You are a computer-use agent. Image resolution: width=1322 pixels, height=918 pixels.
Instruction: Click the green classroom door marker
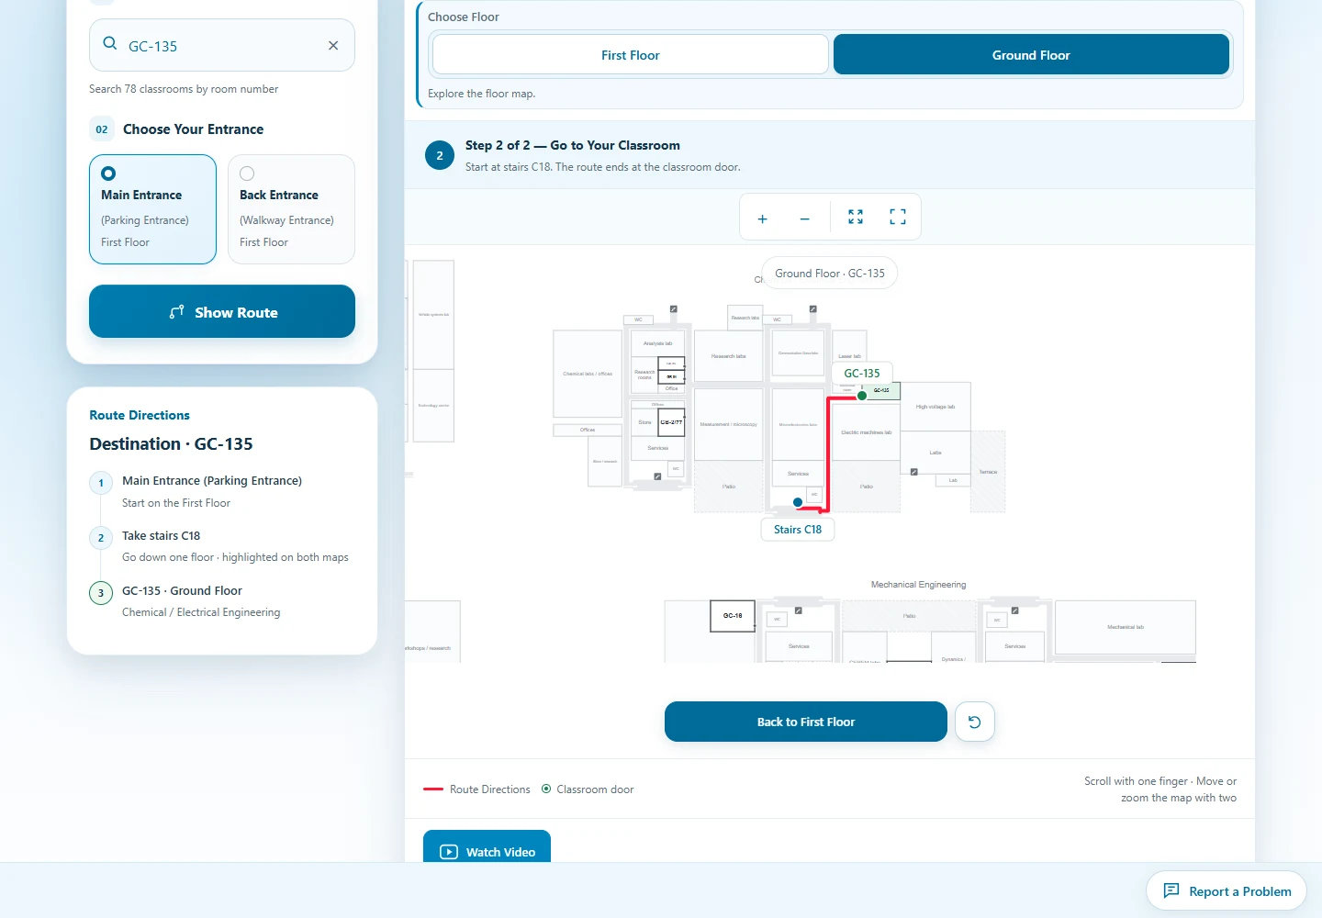pos(862,396)
